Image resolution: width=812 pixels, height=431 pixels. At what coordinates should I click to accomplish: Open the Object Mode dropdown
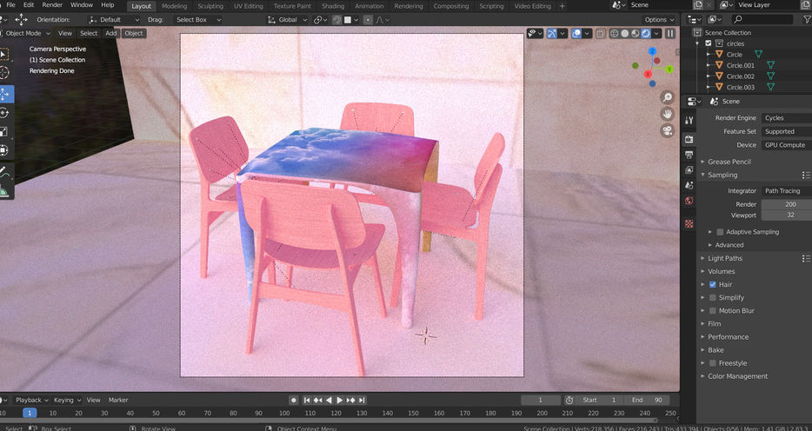point(26,33)
